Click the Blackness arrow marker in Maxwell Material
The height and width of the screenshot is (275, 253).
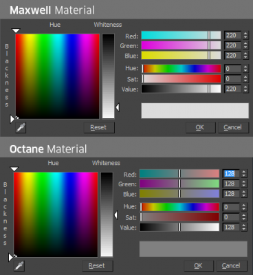coord(12,119)
